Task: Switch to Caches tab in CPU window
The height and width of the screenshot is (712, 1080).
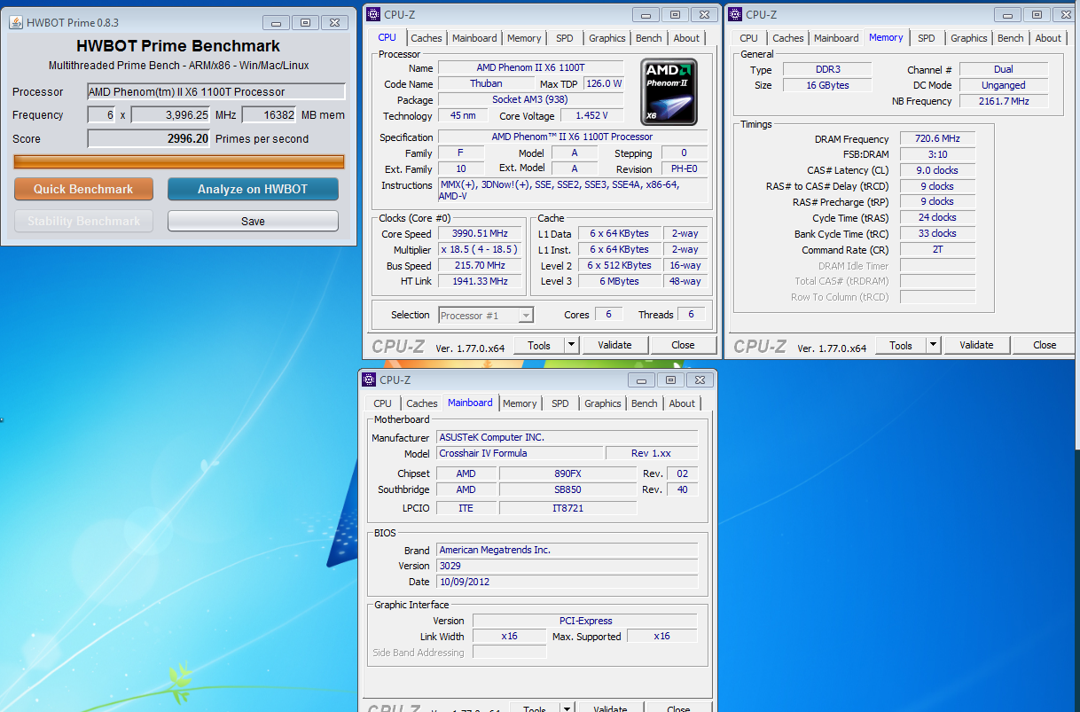Action: [427, 38]
